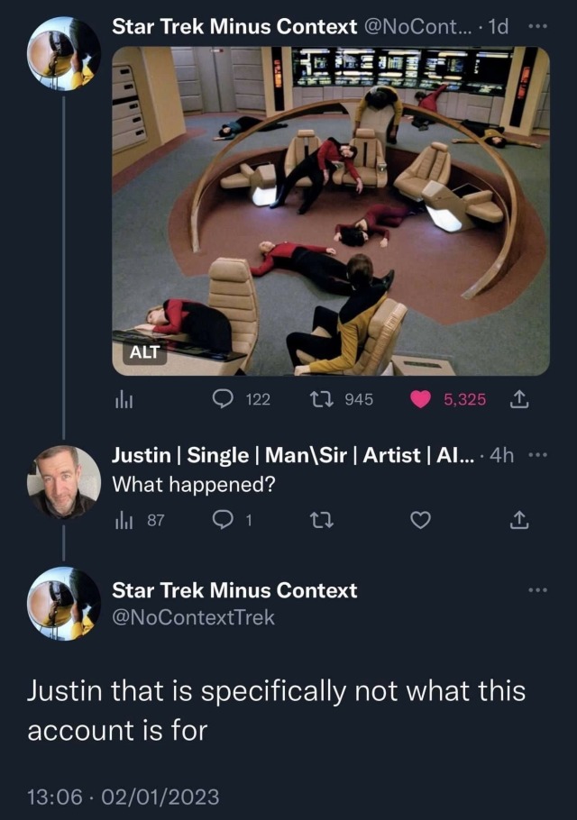Open Justin's profile picture
The height and width of the screenshot is (820, 577).
(64, 481)
